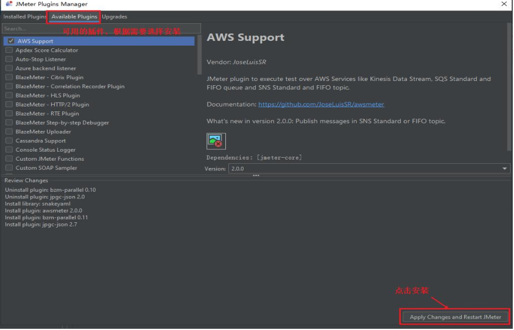
Task: Check BlazeMeter Step-by-step Debugger checkbox
Action: click(9, 122)
